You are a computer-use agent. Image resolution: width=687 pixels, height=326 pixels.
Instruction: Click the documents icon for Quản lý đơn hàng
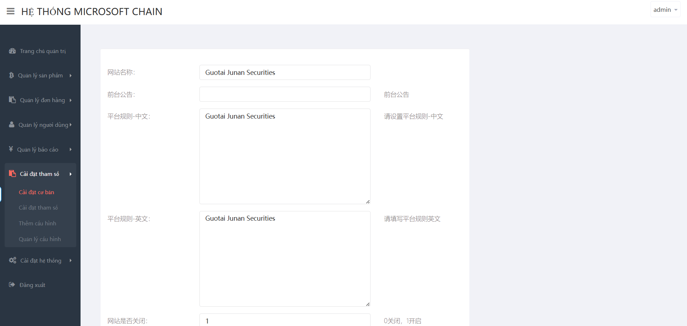(x=13, y=100)
